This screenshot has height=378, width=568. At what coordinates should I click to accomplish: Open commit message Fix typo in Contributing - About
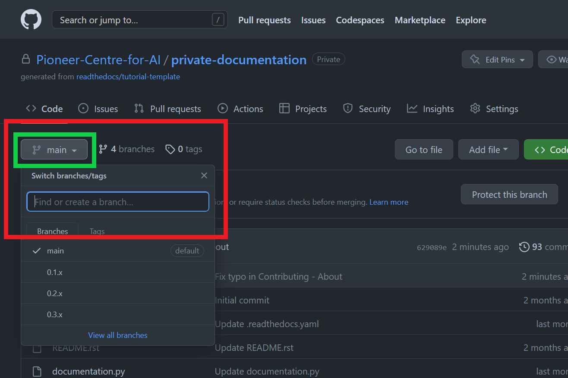pyautogui.click(x=279, y=277)
